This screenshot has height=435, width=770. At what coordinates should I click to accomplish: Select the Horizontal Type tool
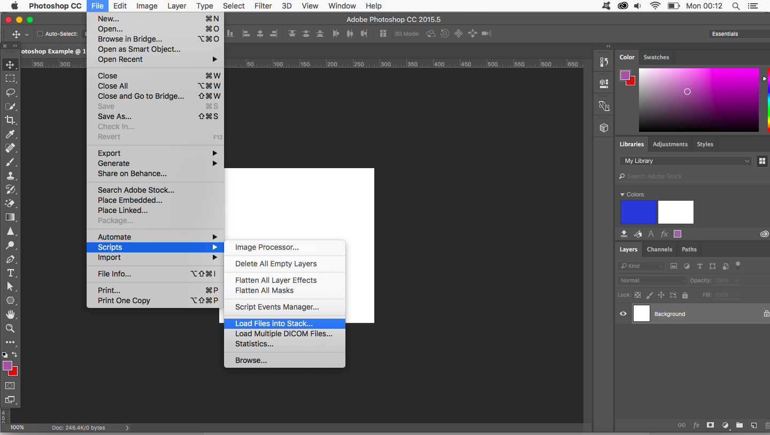10,273
